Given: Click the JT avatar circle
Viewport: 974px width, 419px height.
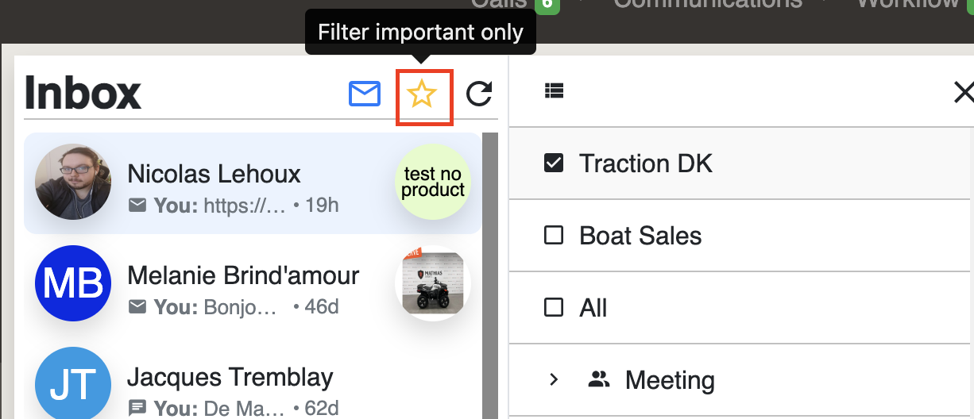Looking at the screenshot, I should pos(73,383).
